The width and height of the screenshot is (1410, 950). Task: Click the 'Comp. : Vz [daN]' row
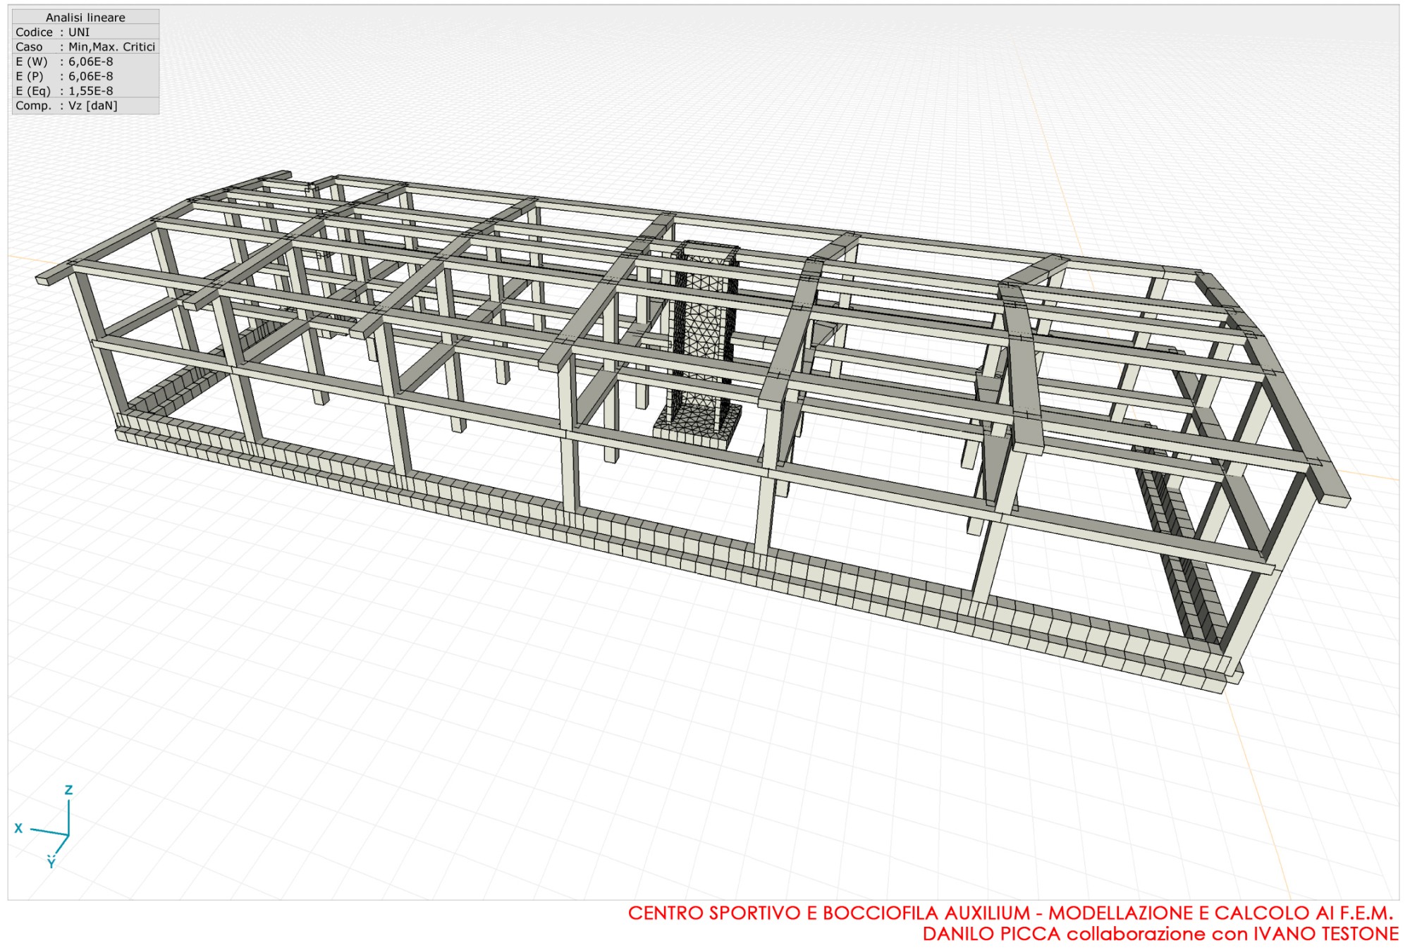pos(85,106)
